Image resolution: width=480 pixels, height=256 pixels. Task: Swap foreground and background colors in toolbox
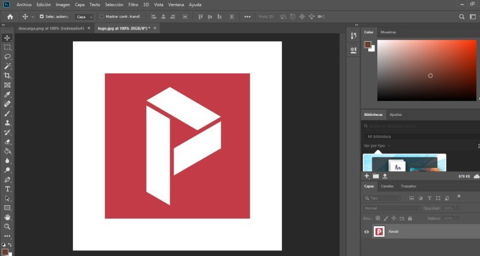[x=10, y=245]
